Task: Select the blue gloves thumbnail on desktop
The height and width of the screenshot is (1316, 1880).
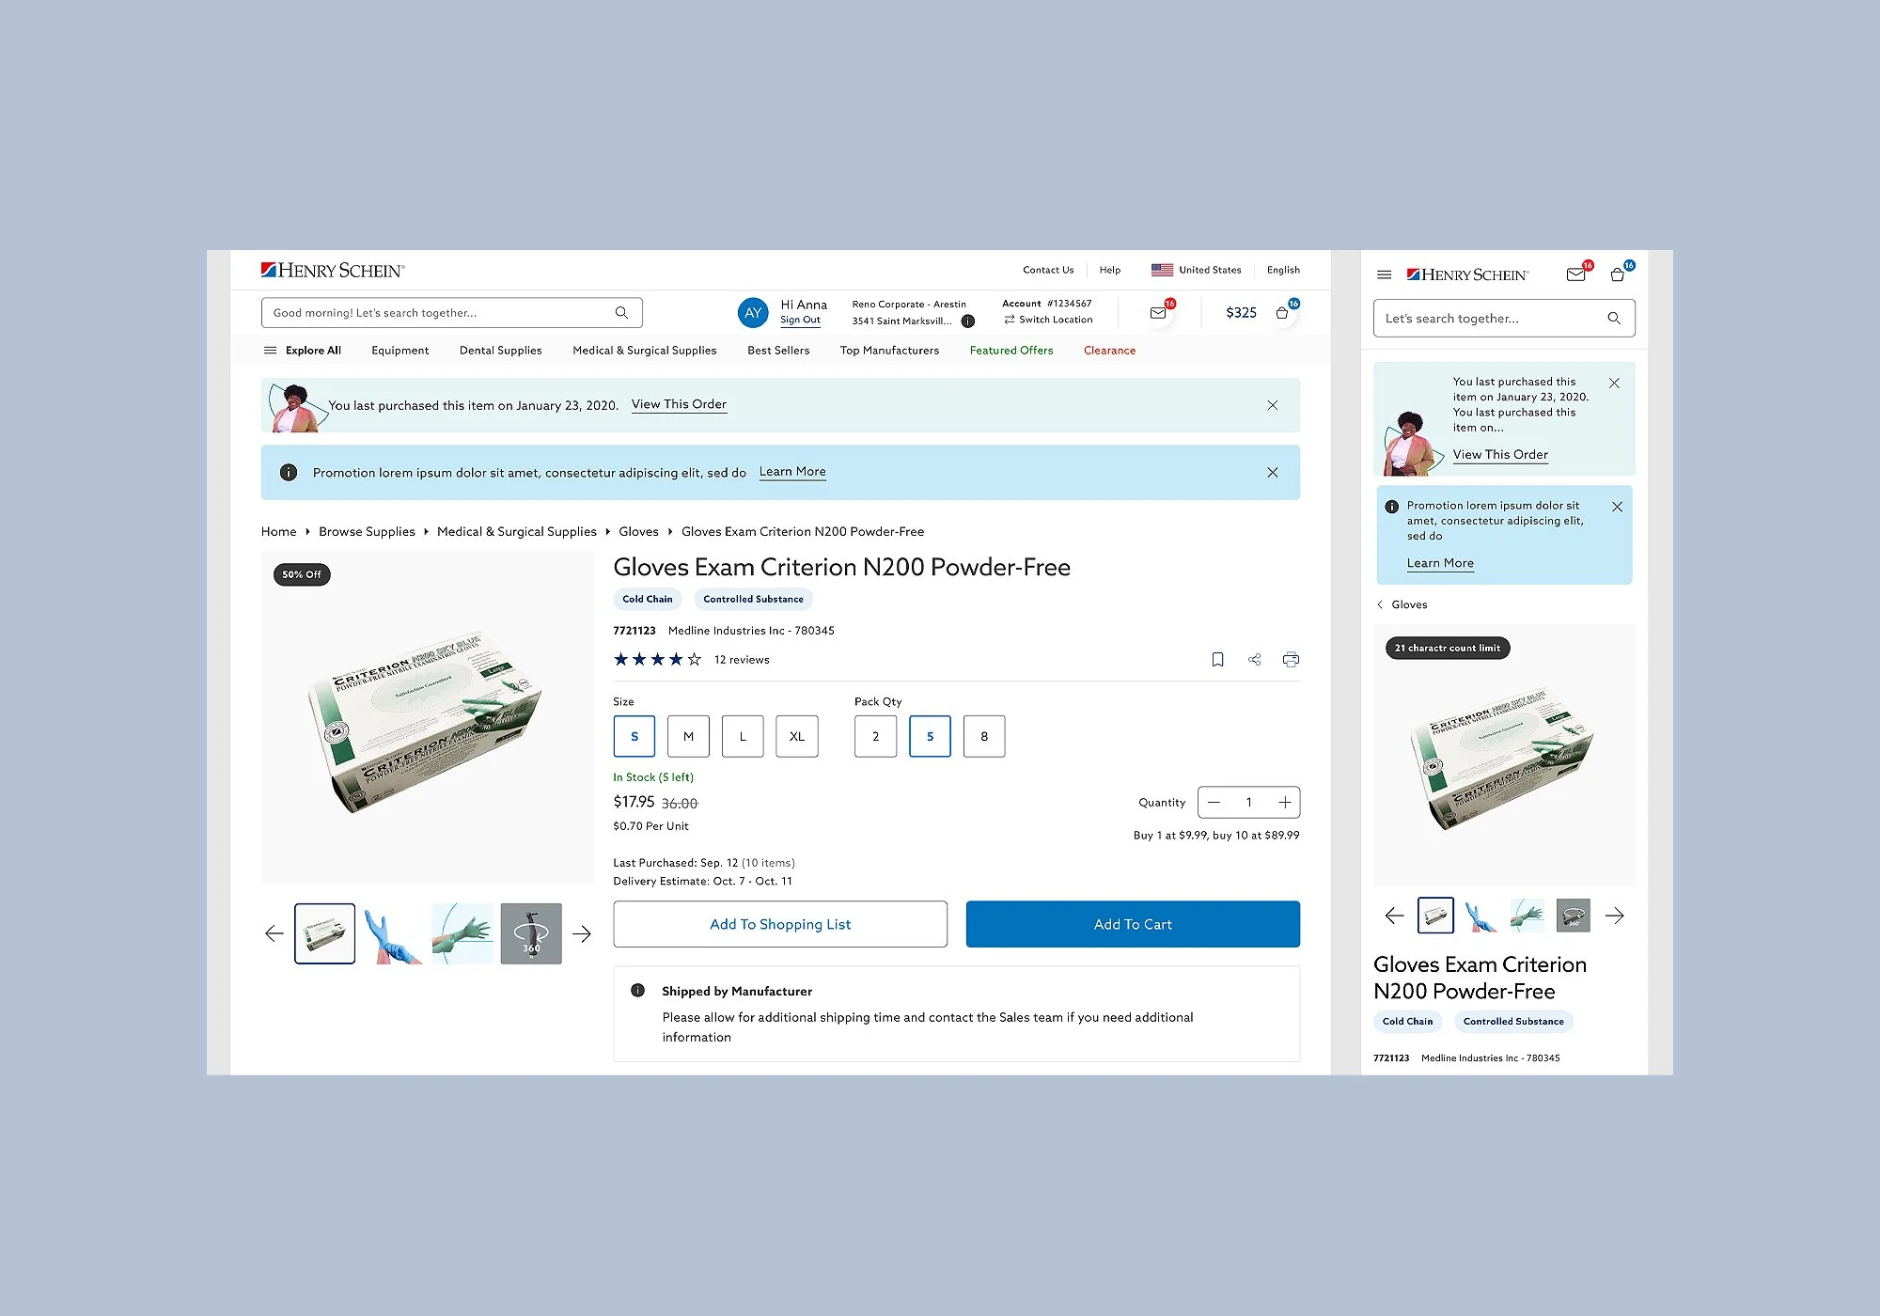Action: point(394,933)
